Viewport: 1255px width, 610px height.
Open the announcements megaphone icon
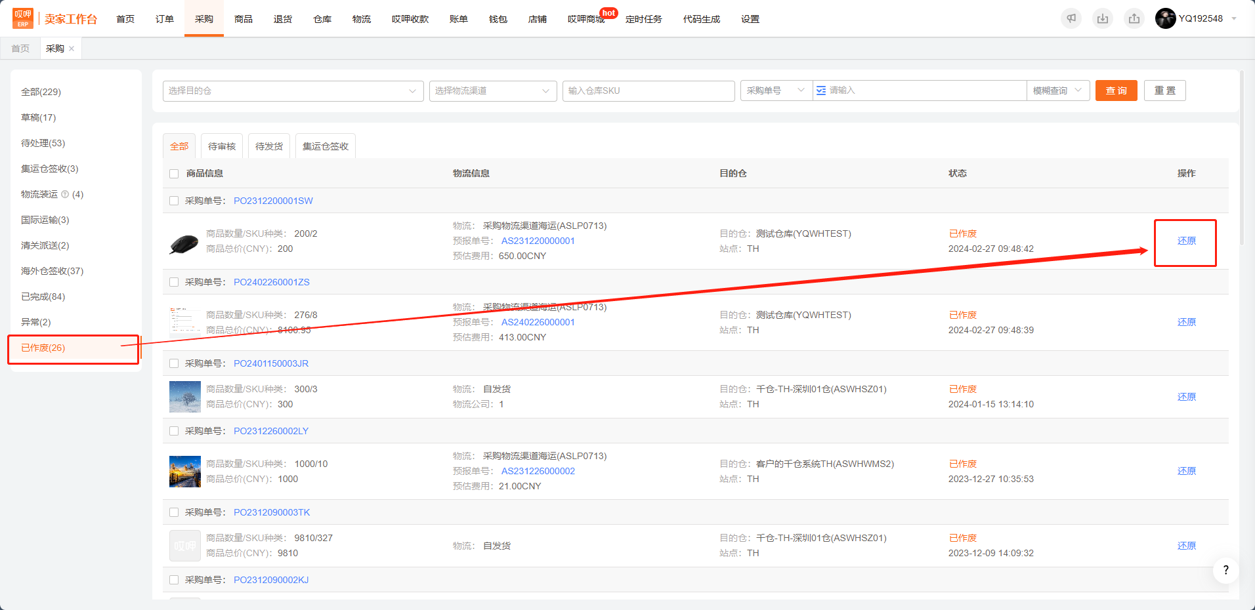click(x=1071, y=18)
